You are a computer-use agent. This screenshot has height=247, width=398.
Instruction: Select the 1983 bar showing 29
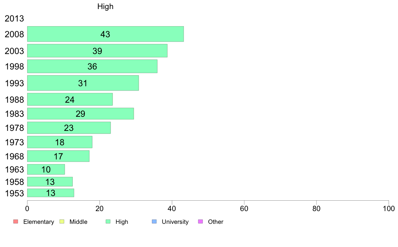click(80, 113)
